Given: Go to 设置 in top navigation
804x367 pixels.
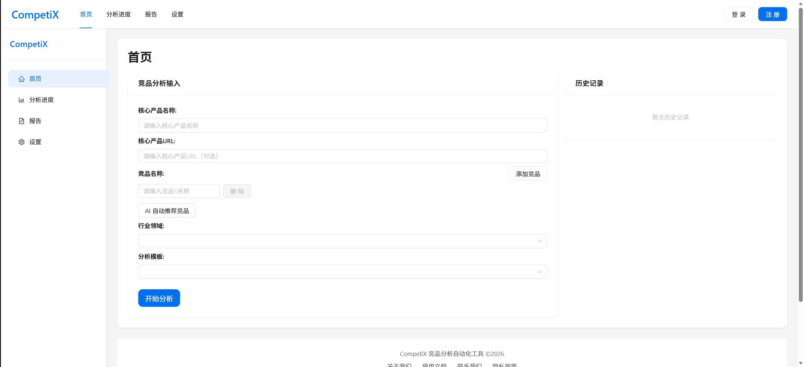Looking at the screenshot, I should (x=177, y=14).
